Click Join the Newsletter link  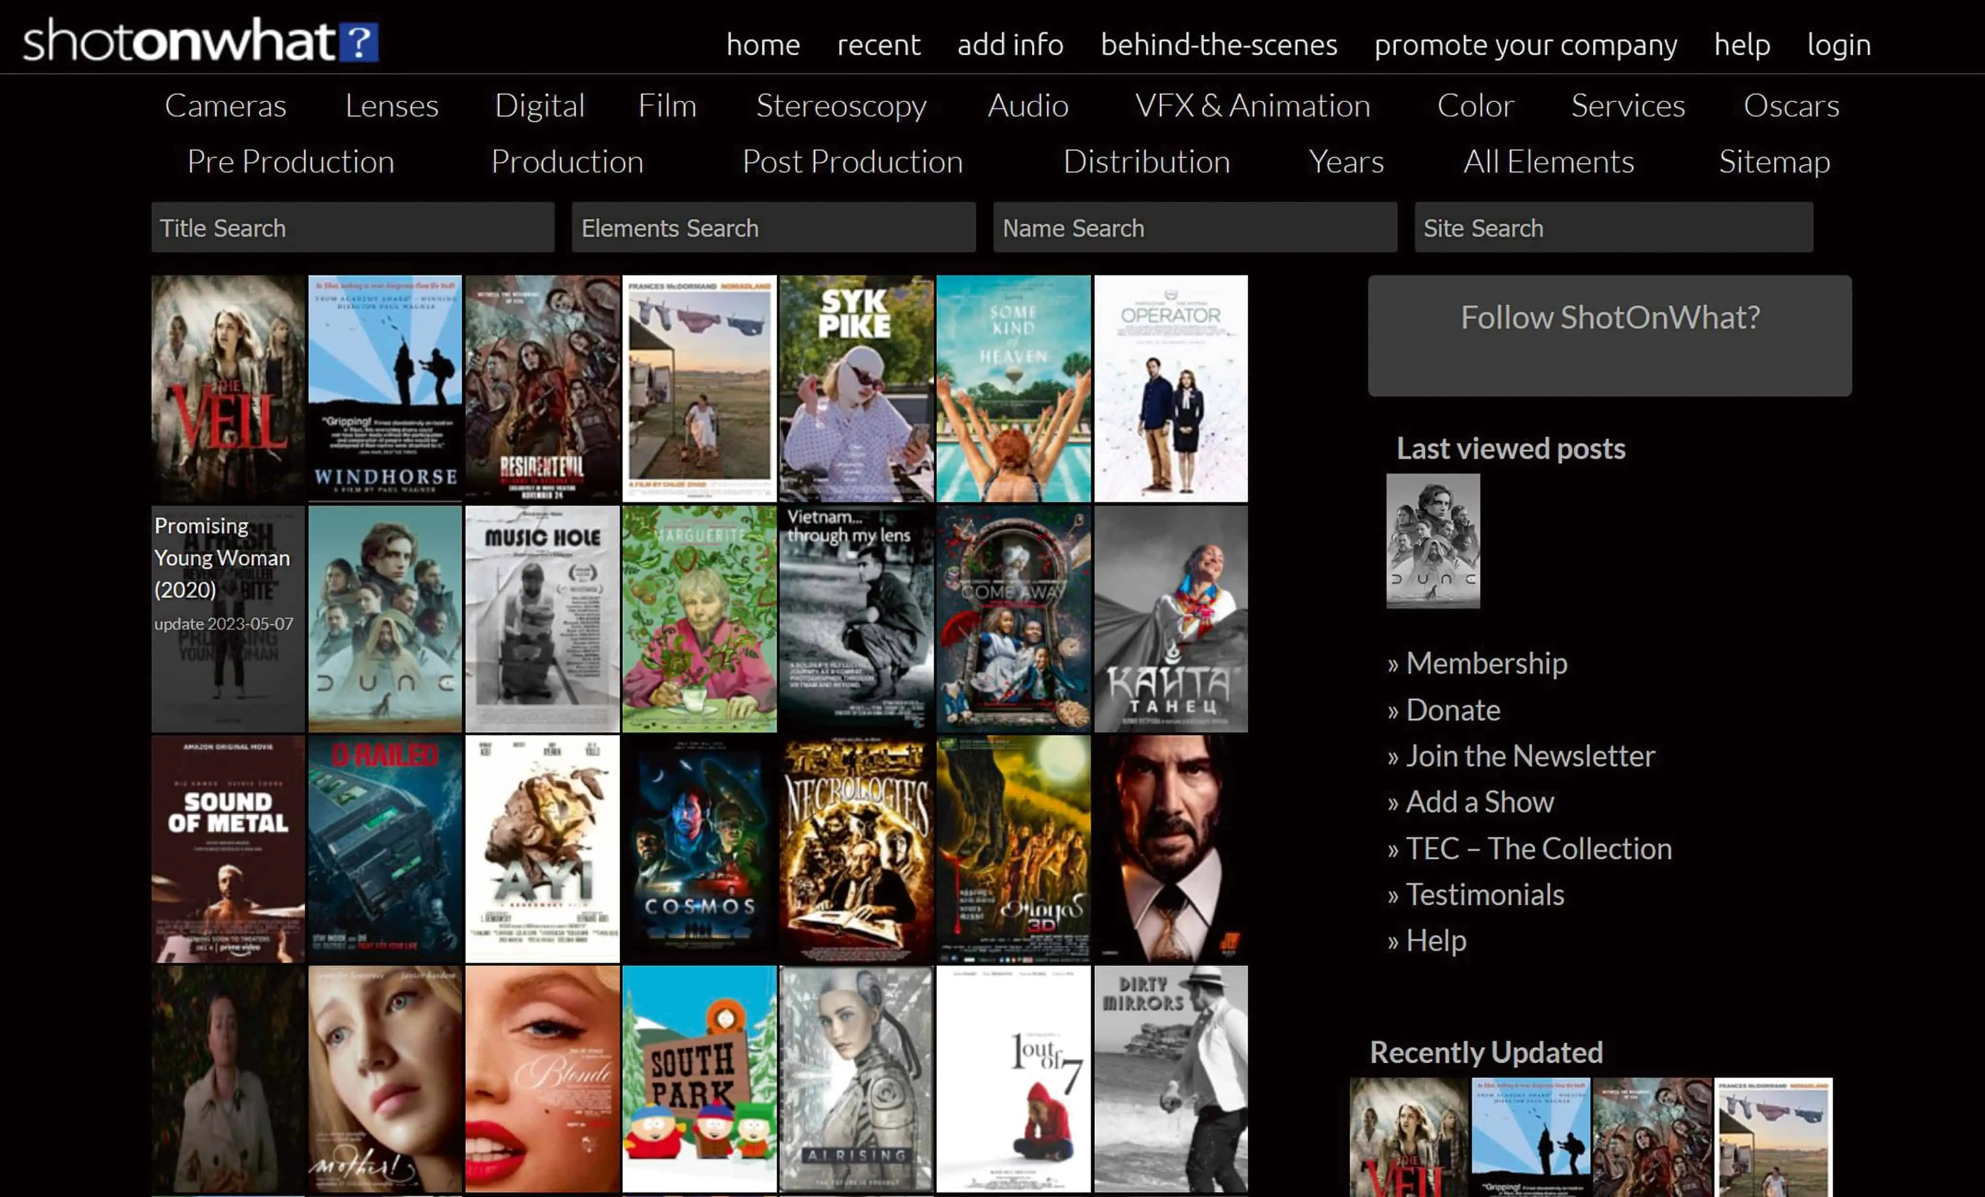point(1530,756)
